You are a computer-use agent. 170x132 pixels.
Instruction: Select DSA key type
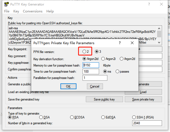[44, 117]
